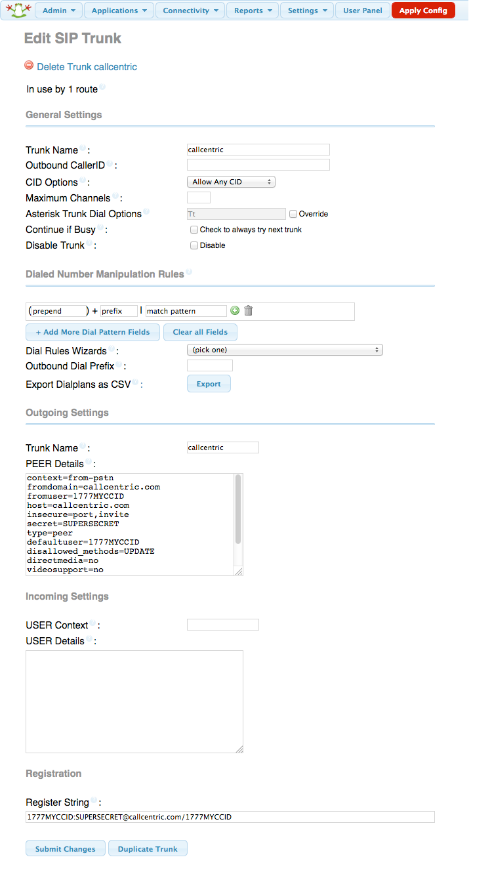
Task: Click help icon beside PEER Details
Action: click(x=89, y=463)
